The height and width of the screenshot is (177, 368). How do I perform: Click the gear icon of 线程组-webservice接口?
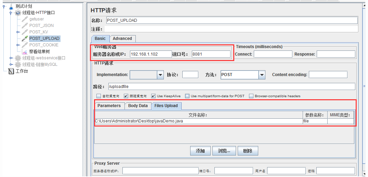(18, 58)
